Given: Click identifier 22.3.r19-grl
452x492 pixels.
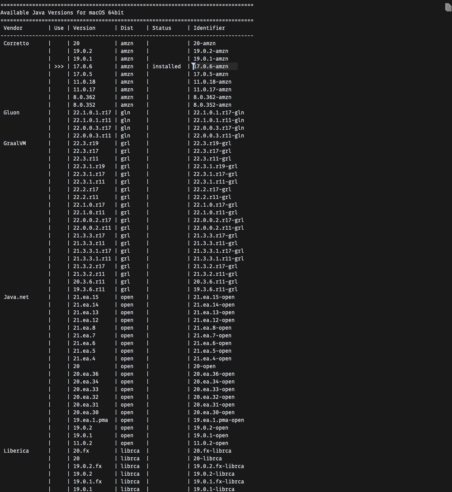Looking at the screenshot, I should [212, 143].
